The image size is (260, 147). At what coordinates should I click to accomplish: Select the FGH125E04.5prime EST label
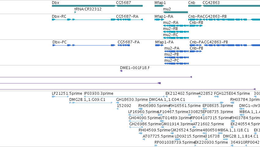pyautogui.click(x=232, y=94)
